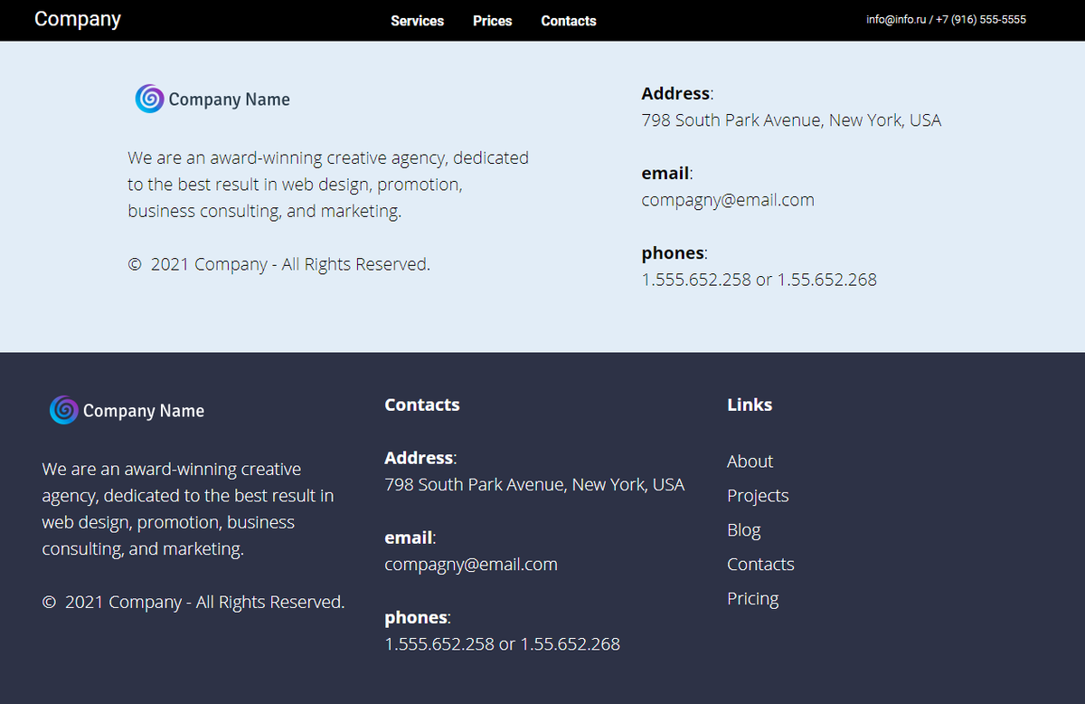The width and height of the screenshot is (1085, 704).
Task: Click the Links heading in the dark footer
Action: click(x=750, y=404)
